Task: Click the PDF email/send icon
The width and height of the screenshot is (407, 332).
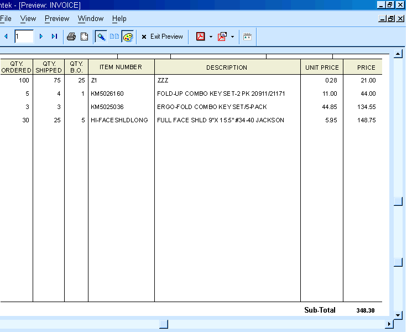Action: [222, 37]
